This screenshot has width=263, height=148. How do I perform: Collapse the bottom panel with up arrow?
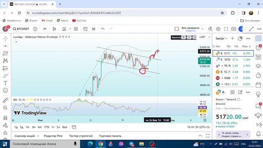coord(200,136)
